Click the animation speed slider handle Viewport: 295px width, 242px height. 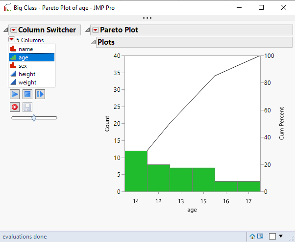34,118
